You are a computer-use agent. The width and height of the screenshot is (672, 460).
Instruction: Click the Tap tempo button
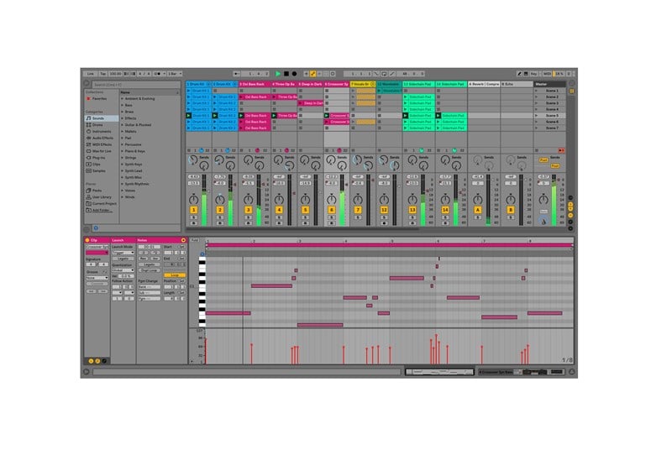tap(102, 74)
